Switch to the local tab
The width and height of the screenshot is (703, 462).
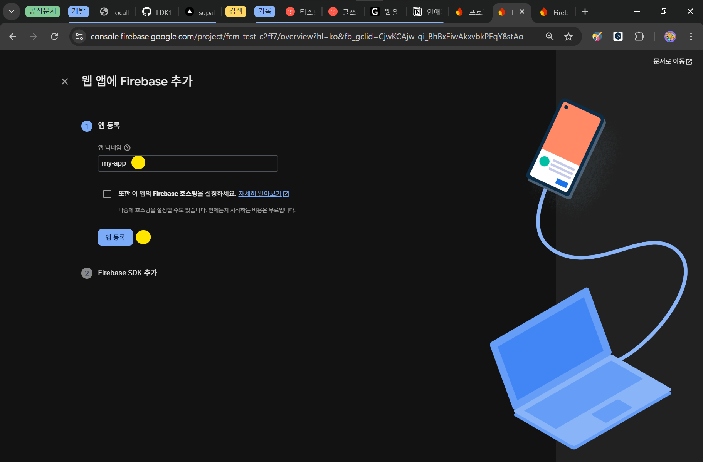coord(114,12)
